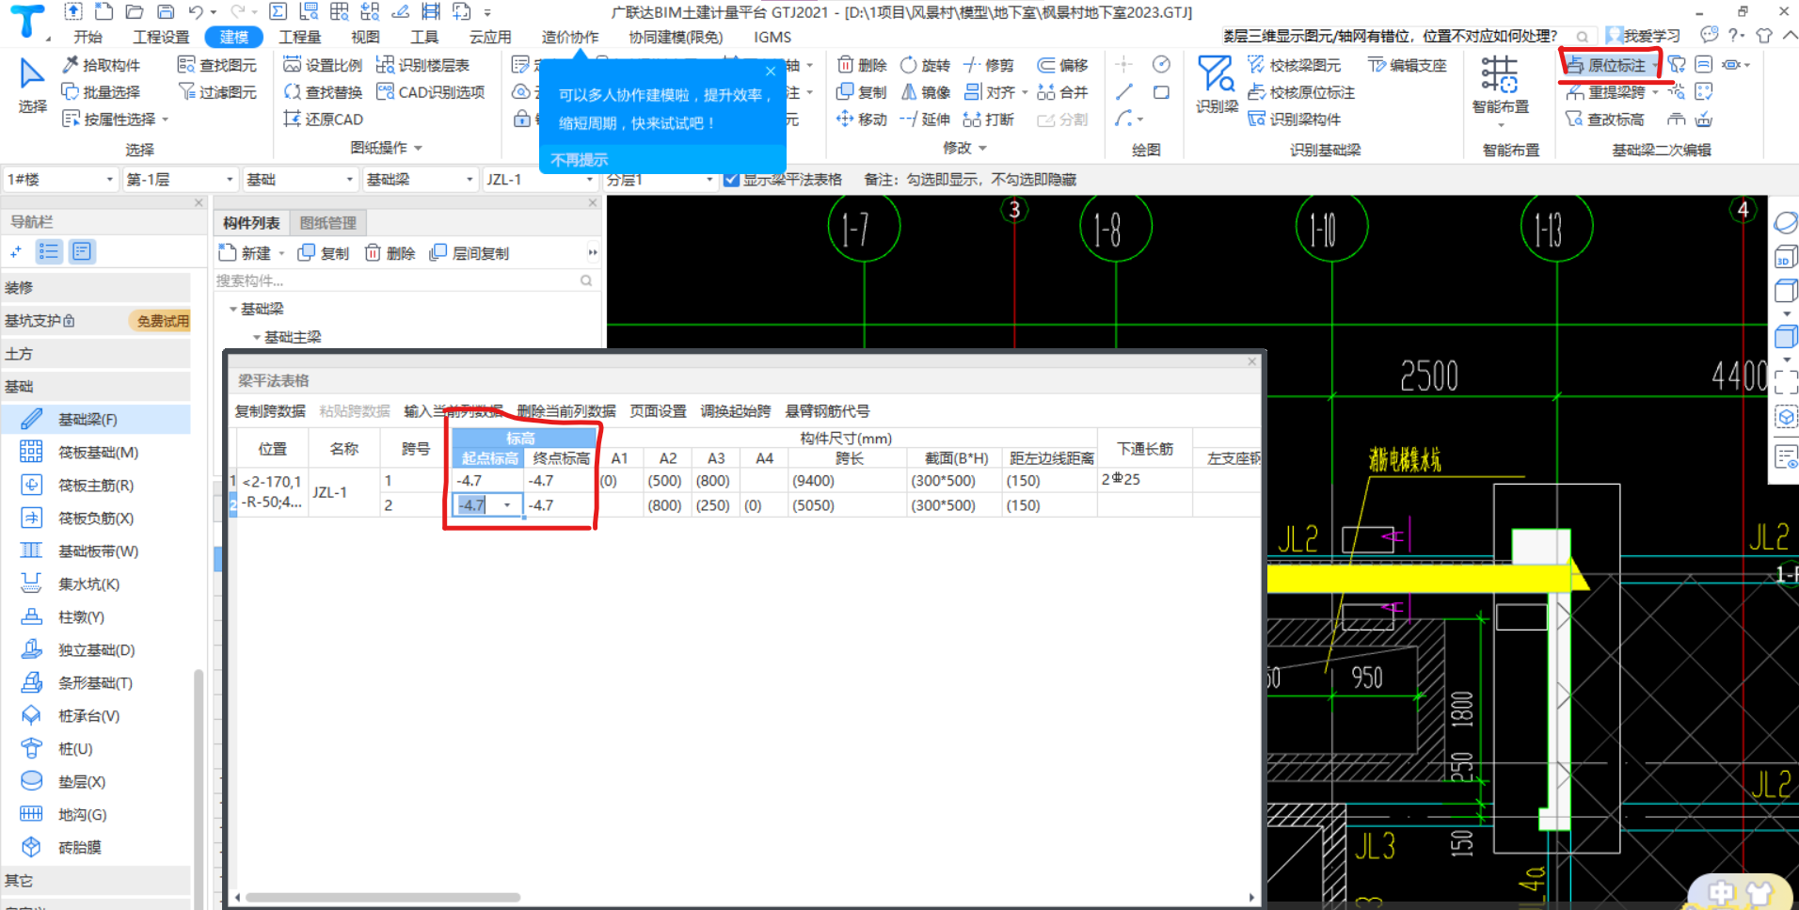Click 过滤图元 tool

pos(217,92)
